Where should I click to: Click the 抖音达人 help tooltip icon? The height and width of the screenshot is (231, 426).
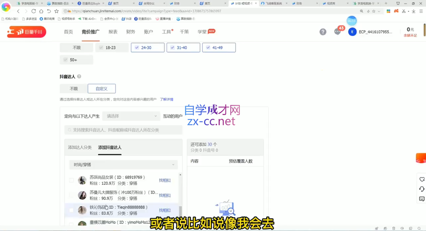tap(79, 77)
